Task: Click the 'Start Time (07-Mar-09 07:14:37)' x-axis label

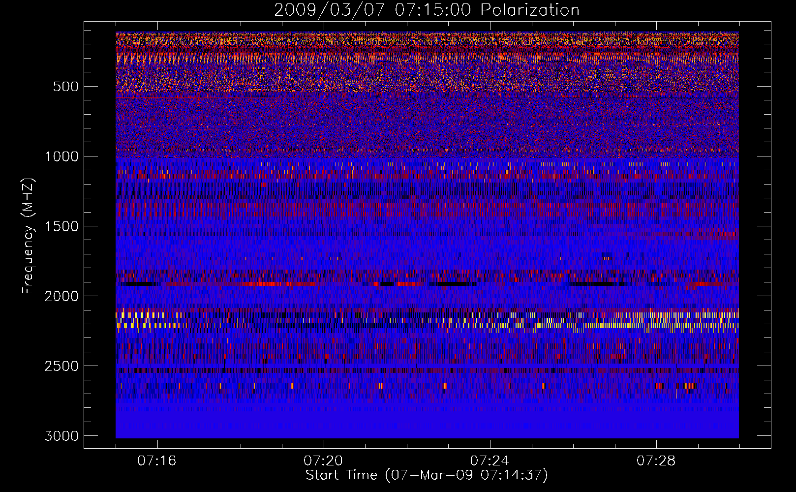Action: [x=427, y=475]
